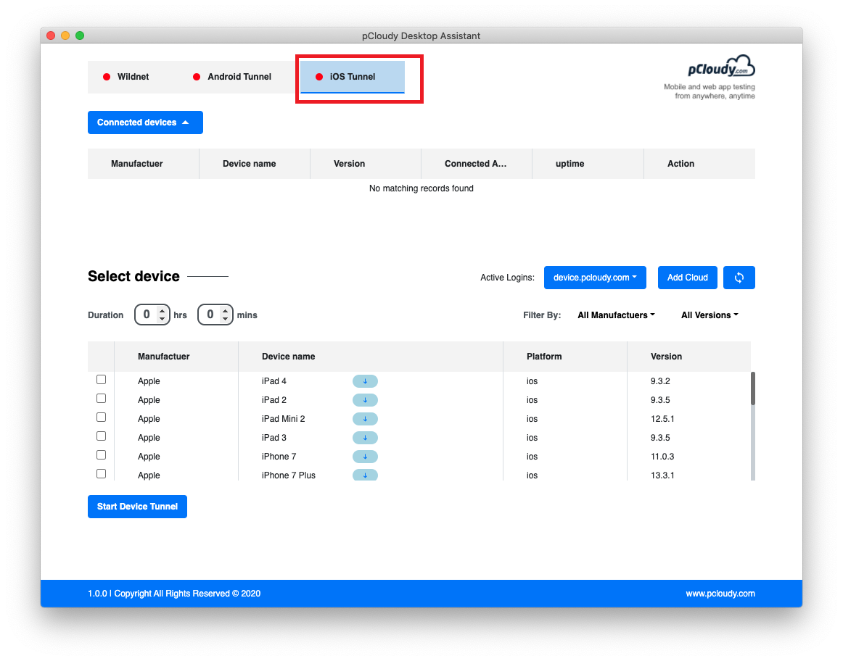The image size is (843, 661).
Task: Open the All Manufactuers filter dropdown
Action: point(616,315)
